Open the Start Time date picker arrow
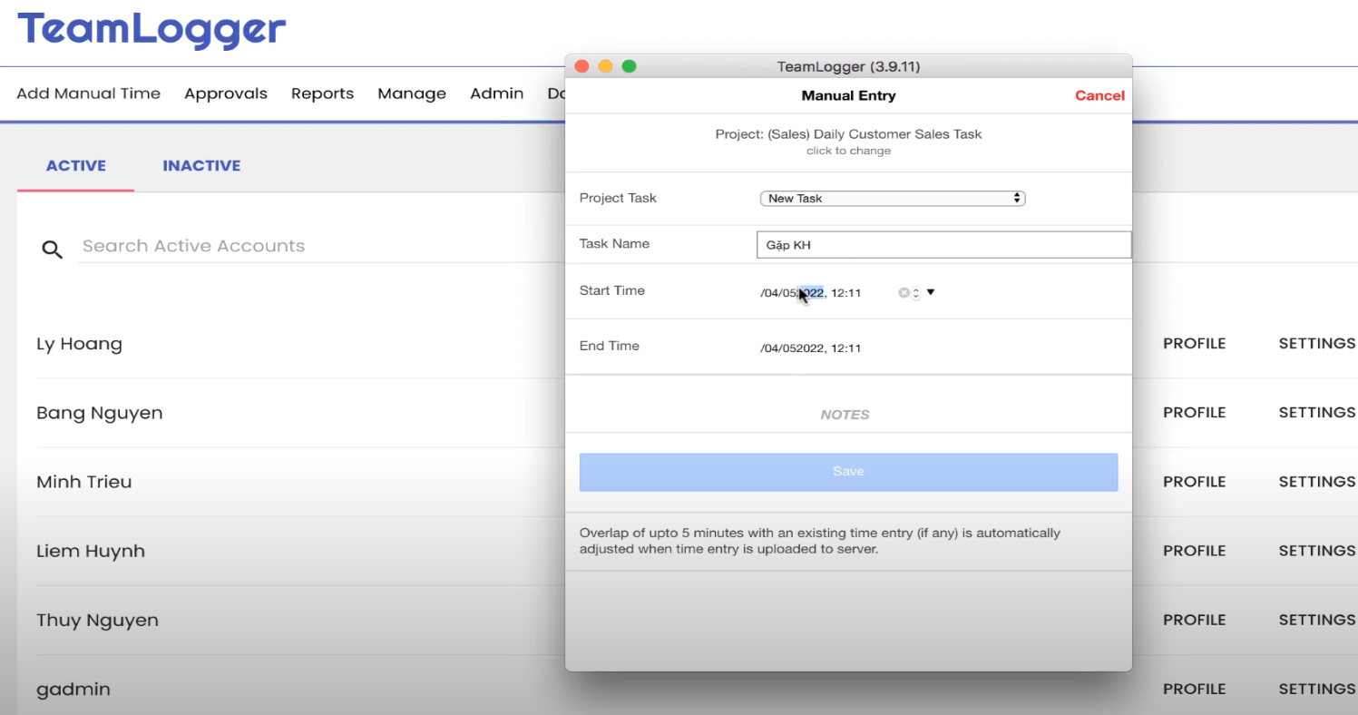Image resolution: width=1358 pixels, height=715 pixels. click(931, 292)
